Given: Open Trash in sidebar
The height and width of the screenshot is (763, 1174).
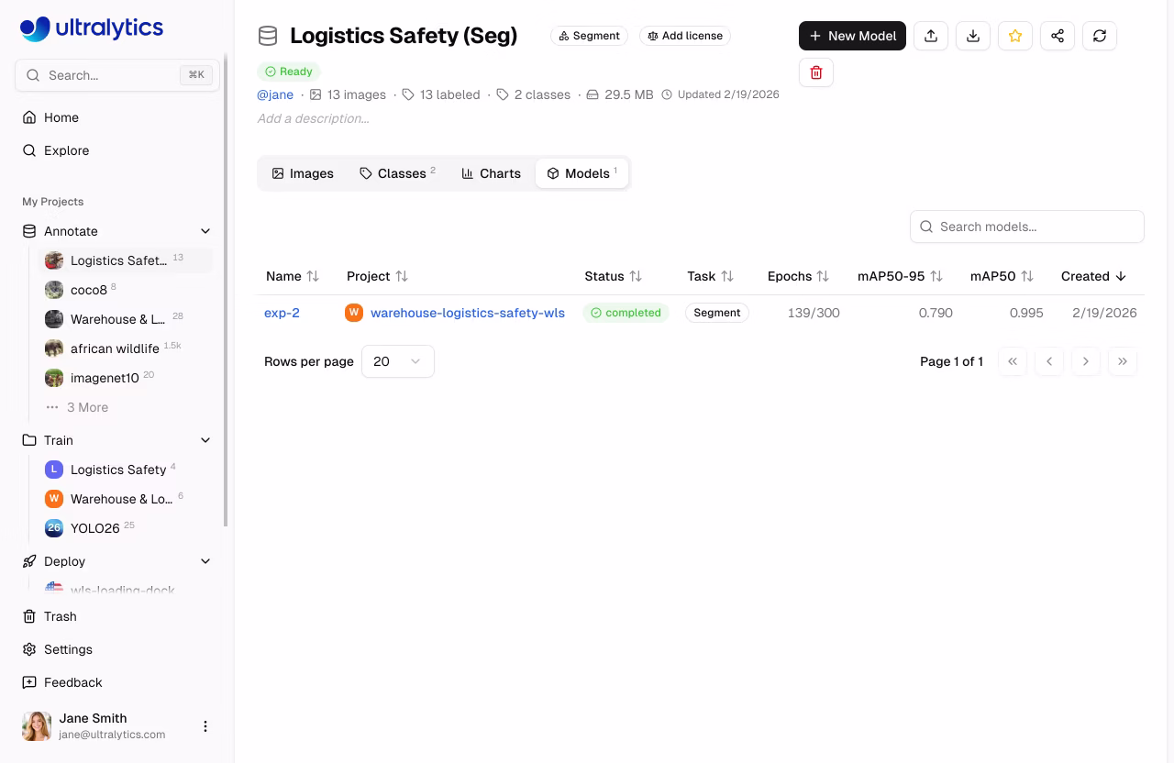Looking at the screenshot, I should 117,616.
